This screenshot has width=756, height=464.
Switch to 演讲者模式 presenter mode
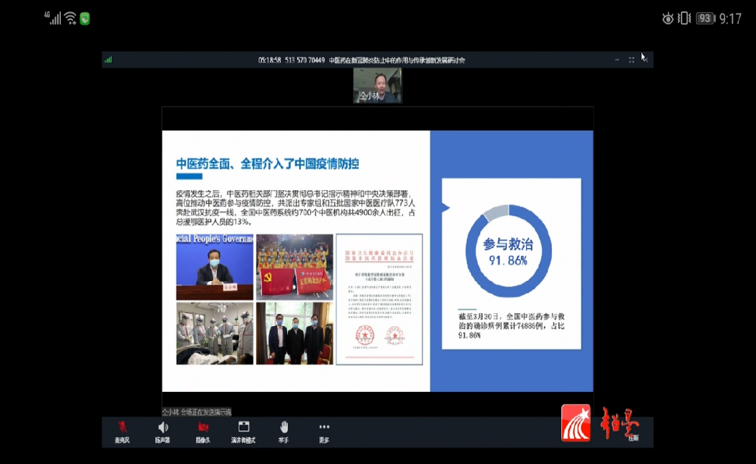(x=243, y=429)
